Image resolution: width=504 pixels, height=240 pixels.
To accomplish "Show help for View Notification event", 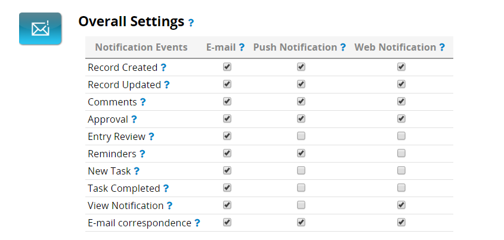I will click(x=169, y=205).
